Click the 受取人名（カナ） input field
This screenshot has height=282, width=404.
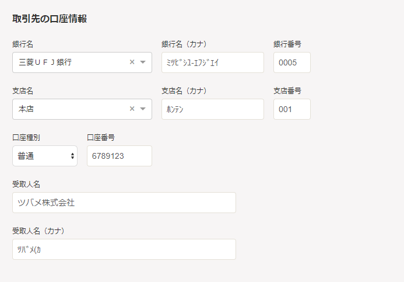click(124, 249)
